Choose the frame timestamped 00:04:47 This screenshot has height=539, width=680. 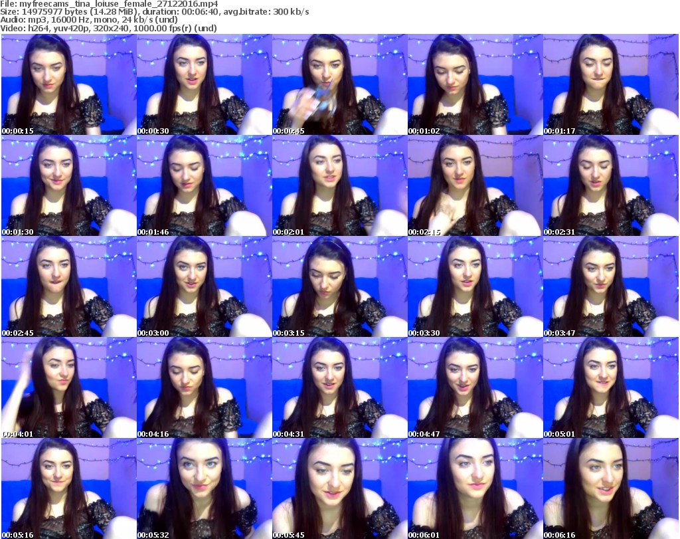point(475,388)
